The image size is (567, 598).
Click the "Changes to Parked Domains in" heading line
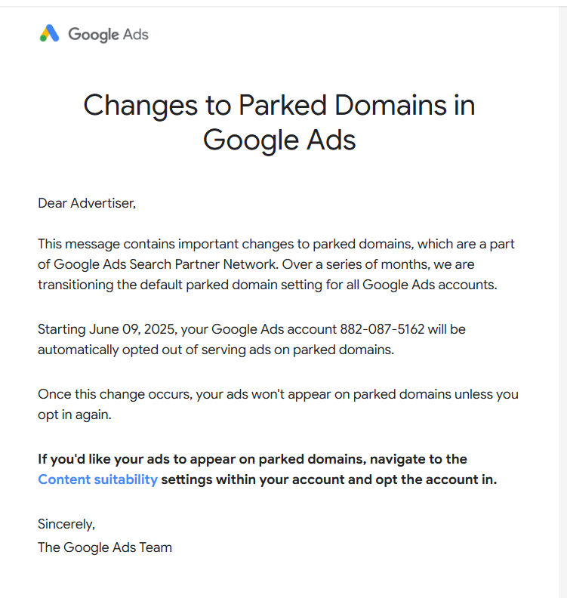click(x=279, y=106)
